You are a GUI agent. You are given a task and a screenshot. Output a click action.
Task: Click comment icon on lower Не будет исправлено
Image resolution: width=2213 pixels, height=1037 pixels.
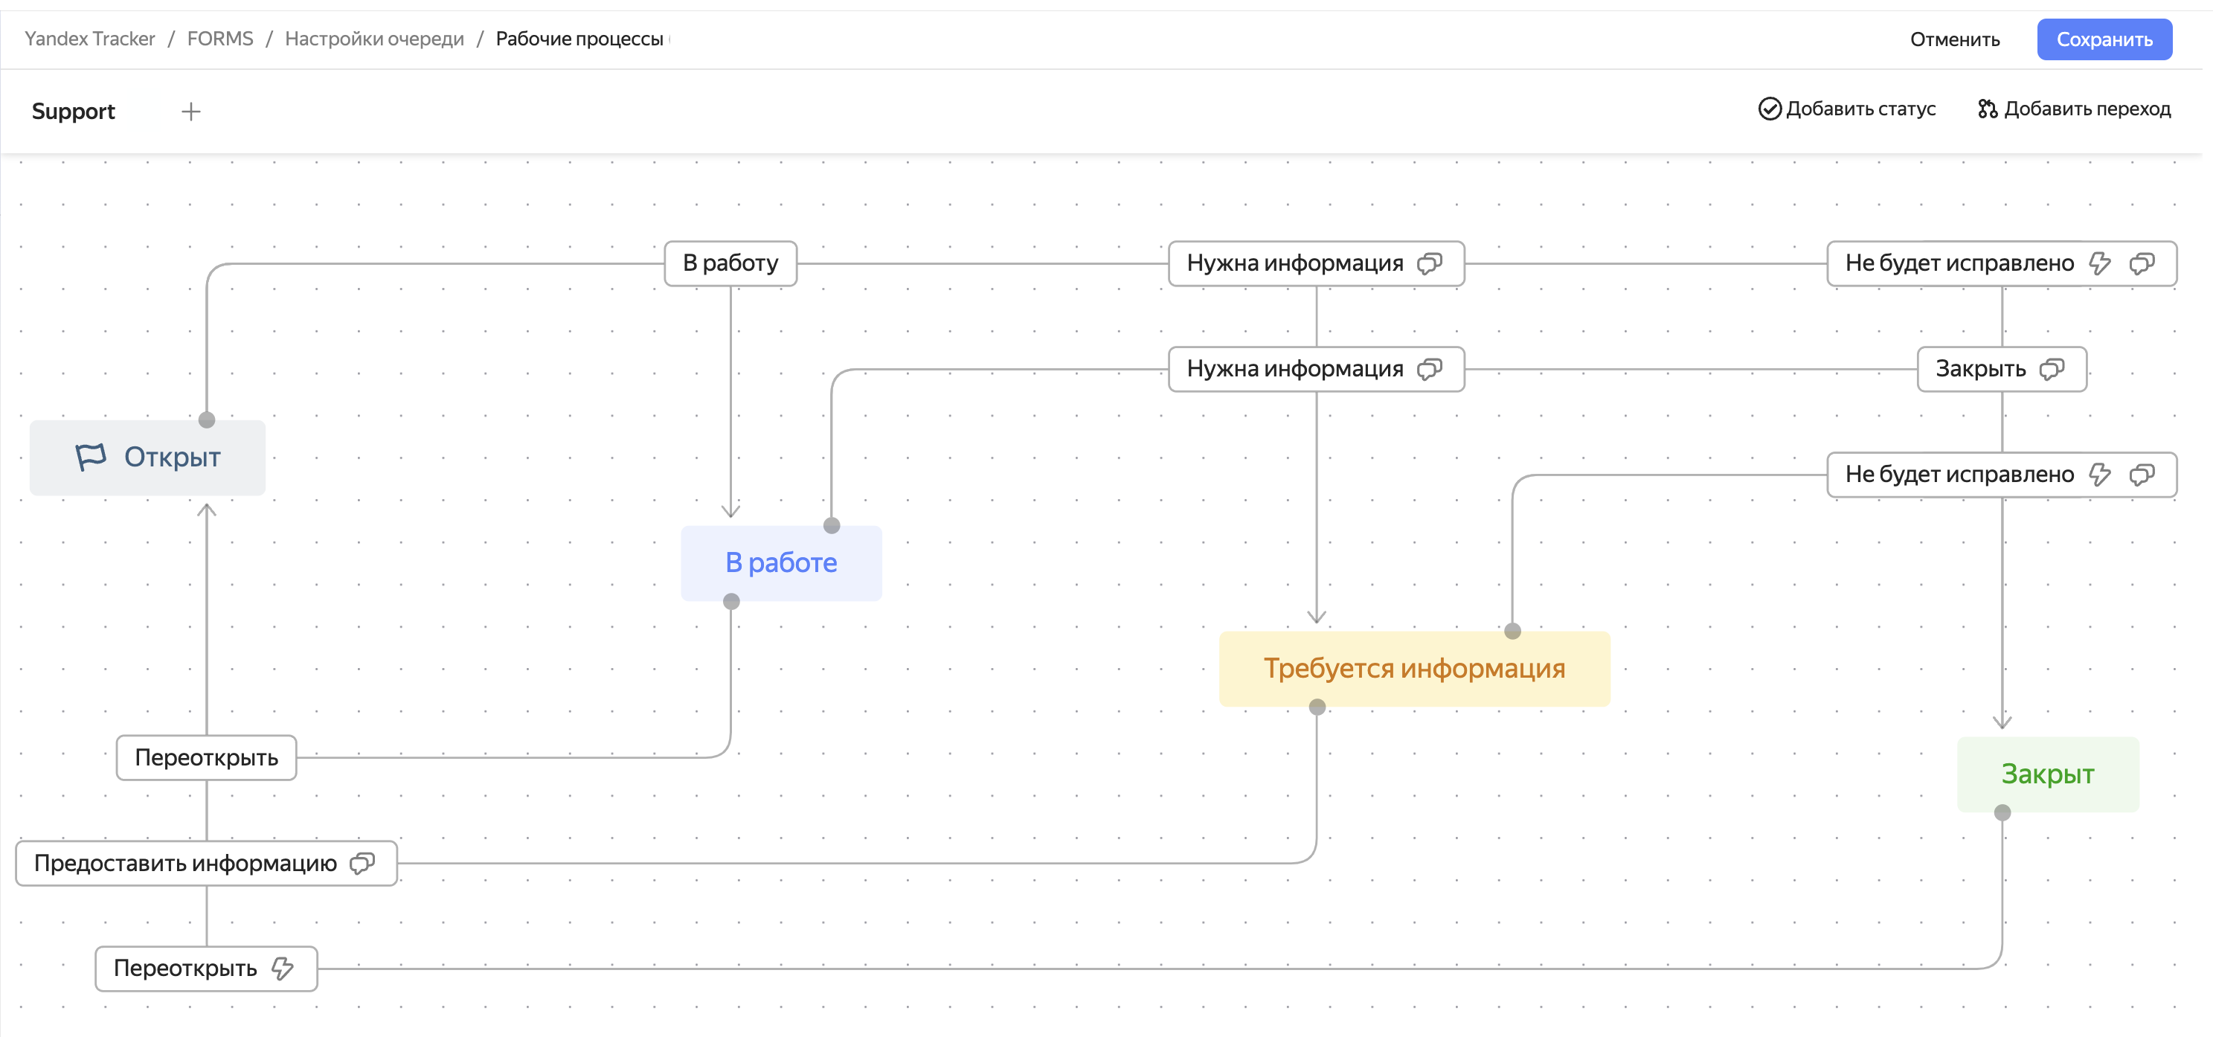pyautogui.click(x=2142, y=475)
